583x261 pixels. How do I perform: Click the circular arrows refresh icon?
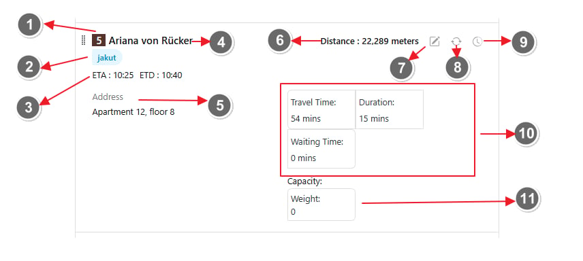point(456,41)
